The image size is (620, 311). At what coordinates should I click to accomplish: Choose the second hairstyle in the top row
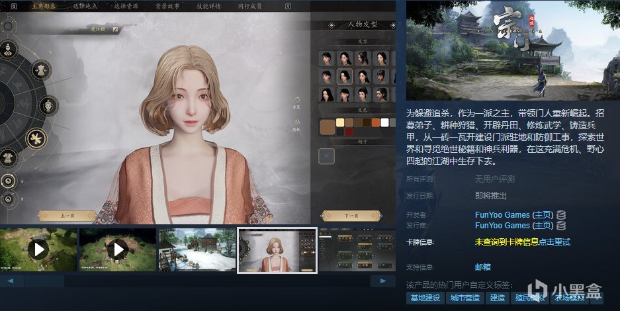point(345,58)
